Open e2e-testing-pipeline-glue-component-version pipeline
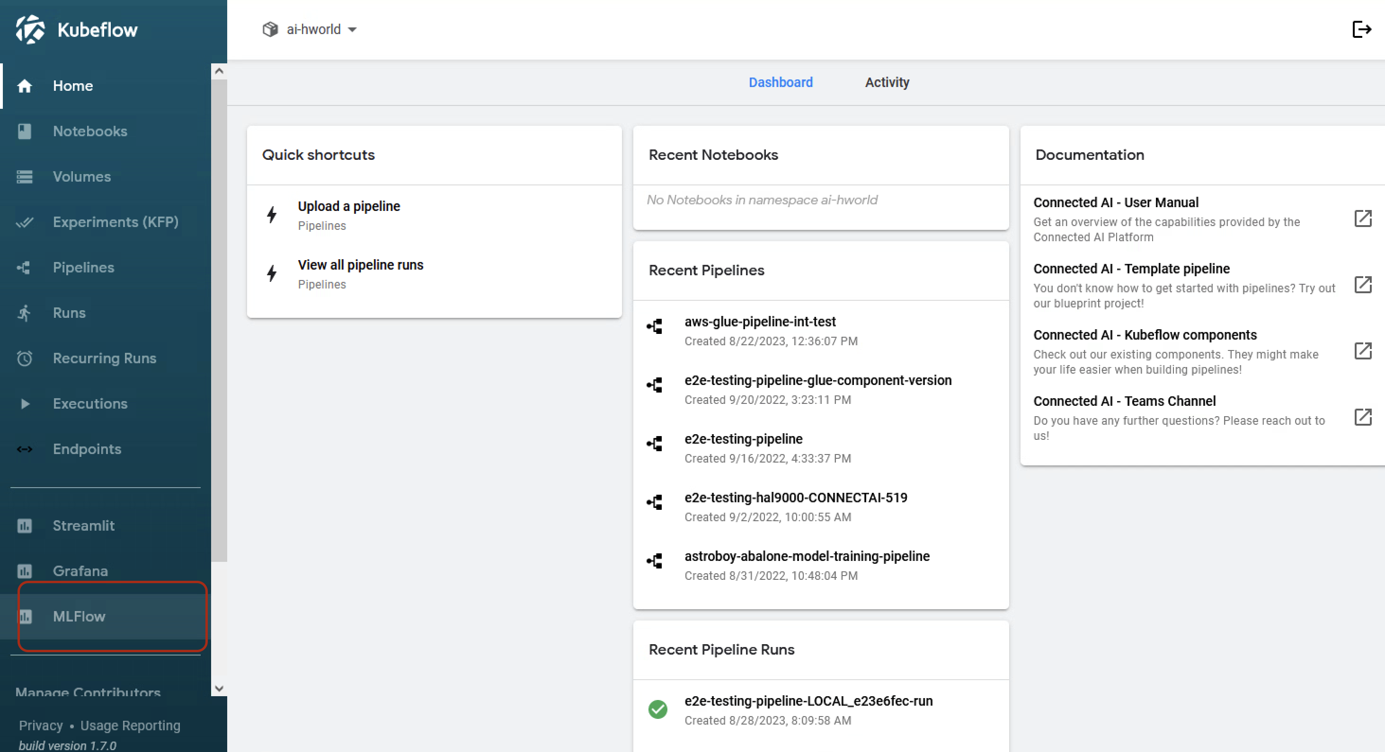The height and width of the screenshot is (752, 1385). pyautogui.click(x=820, y=389)
